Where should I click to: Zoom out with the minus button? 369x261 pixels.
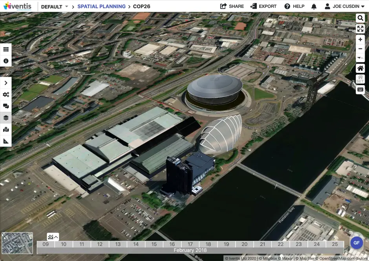click(x=360, y=49)
